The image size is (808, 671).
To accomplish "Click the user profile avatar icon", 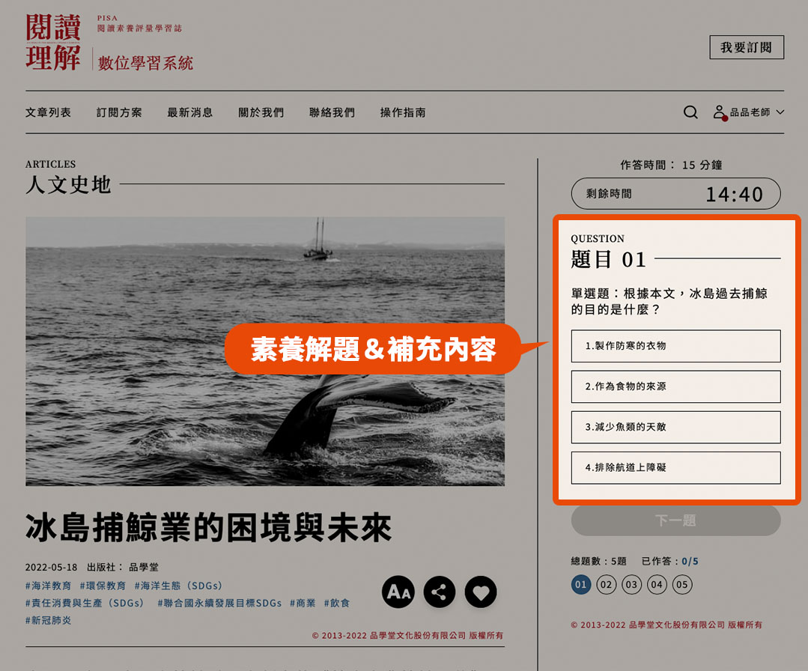I will tap(720, 112).
